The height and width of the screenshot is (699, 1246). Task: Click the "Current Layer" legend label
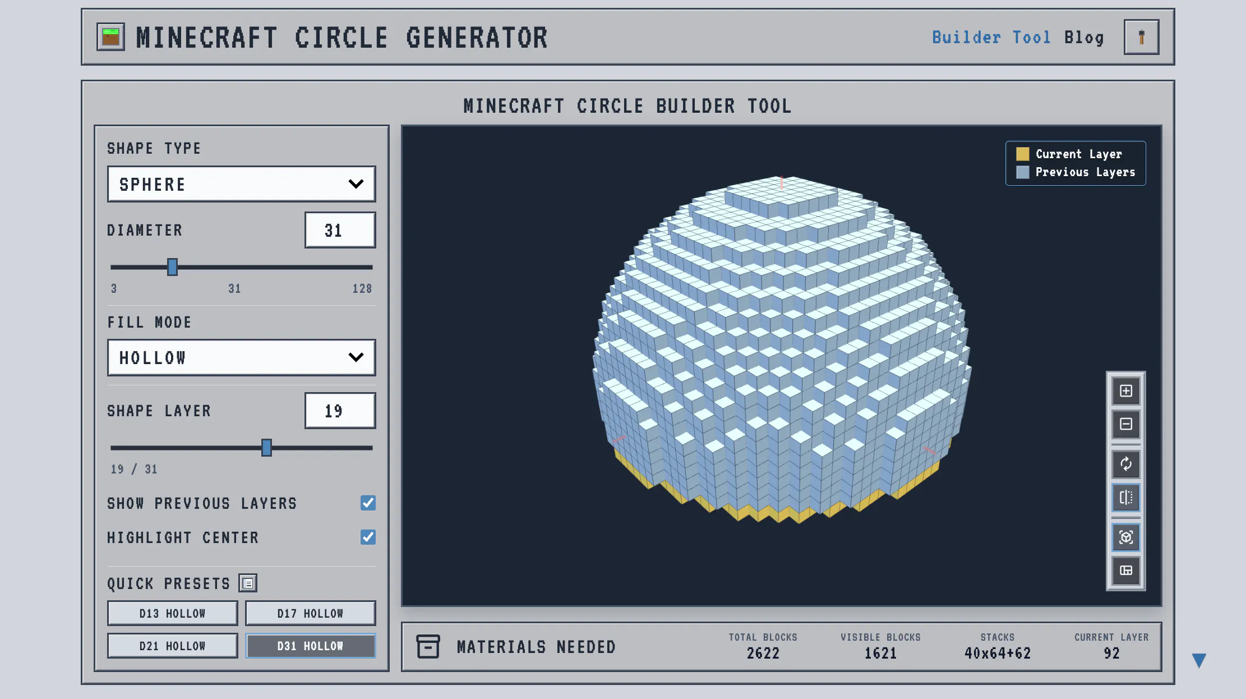[x=1078, y=154]
